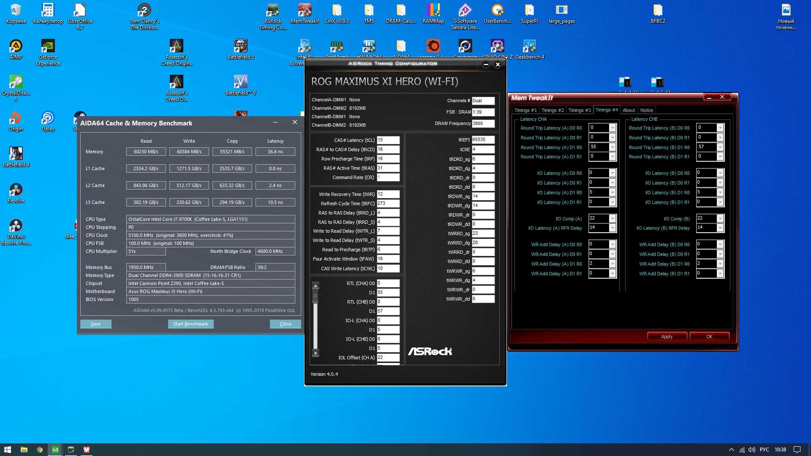Click the Save button in AIDA64
Viewport: 811px width, 456px height.
coord(95,324)
